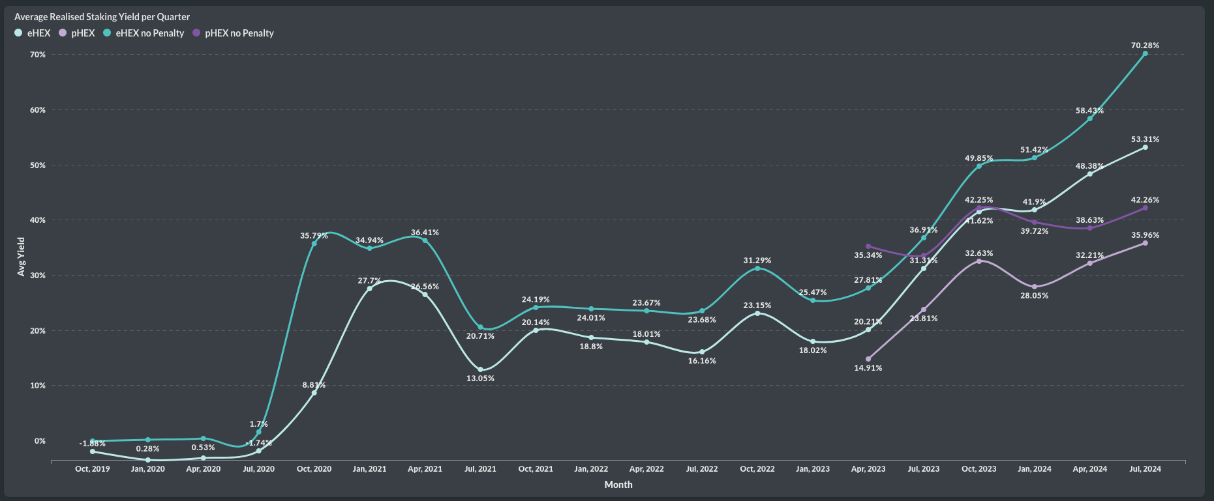Click the 18.8% data label
Screen dimensions: 1214x501
pos(591,347)
